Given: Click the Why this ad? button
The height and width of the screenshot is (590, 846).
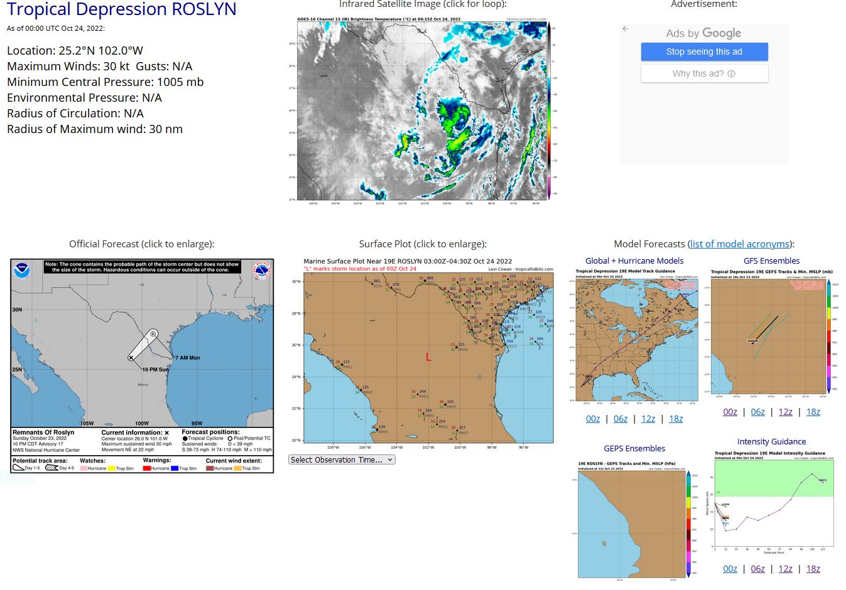Looking at the screenshot, I should coord(704,73).
